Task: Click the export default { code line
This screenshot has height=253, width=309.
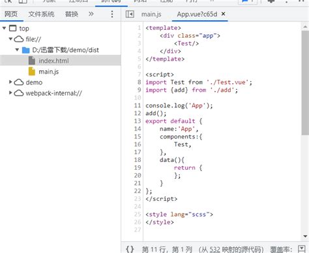Action: pos(174,121)
